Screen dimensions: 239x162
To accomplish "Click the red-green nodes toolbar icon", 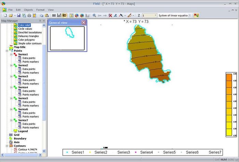I will pyautogui.click(x=196, y=15).
